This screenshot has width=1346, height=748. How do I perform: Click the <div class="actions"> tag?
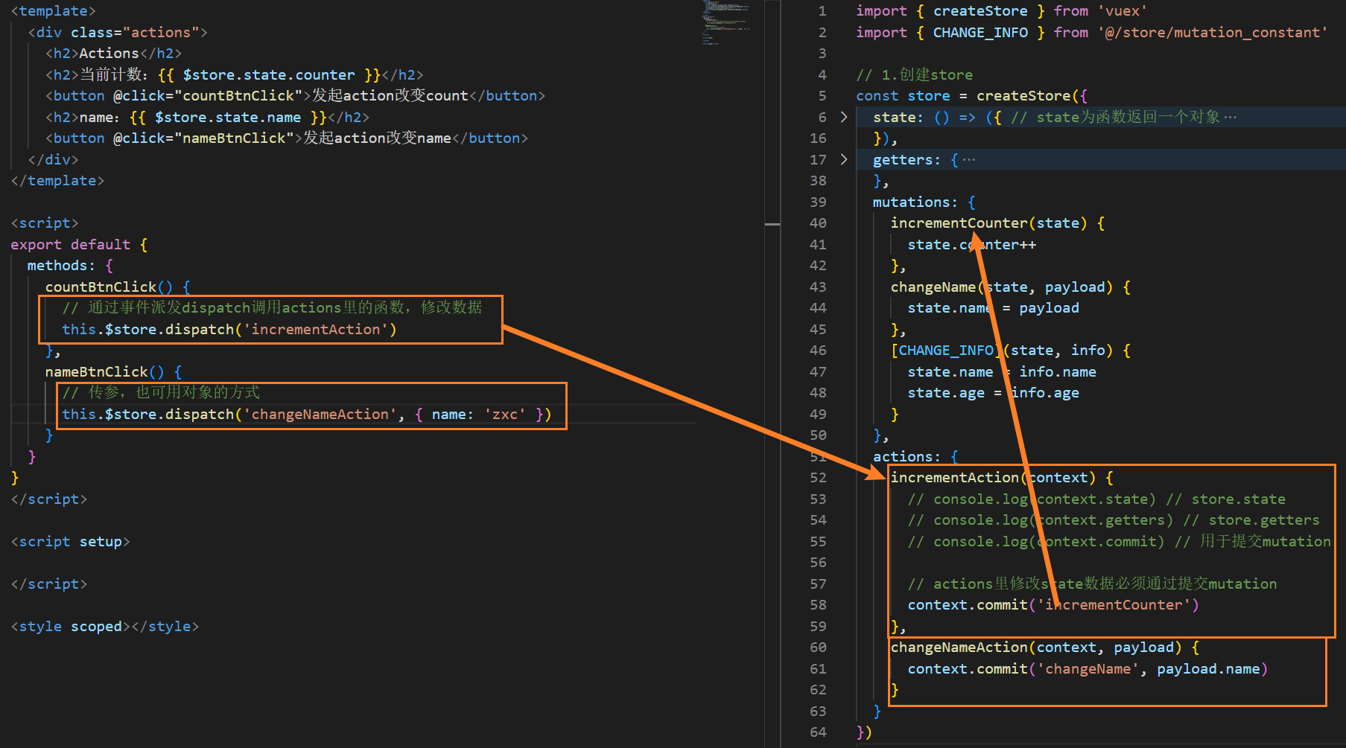click(x=118, y=33)
